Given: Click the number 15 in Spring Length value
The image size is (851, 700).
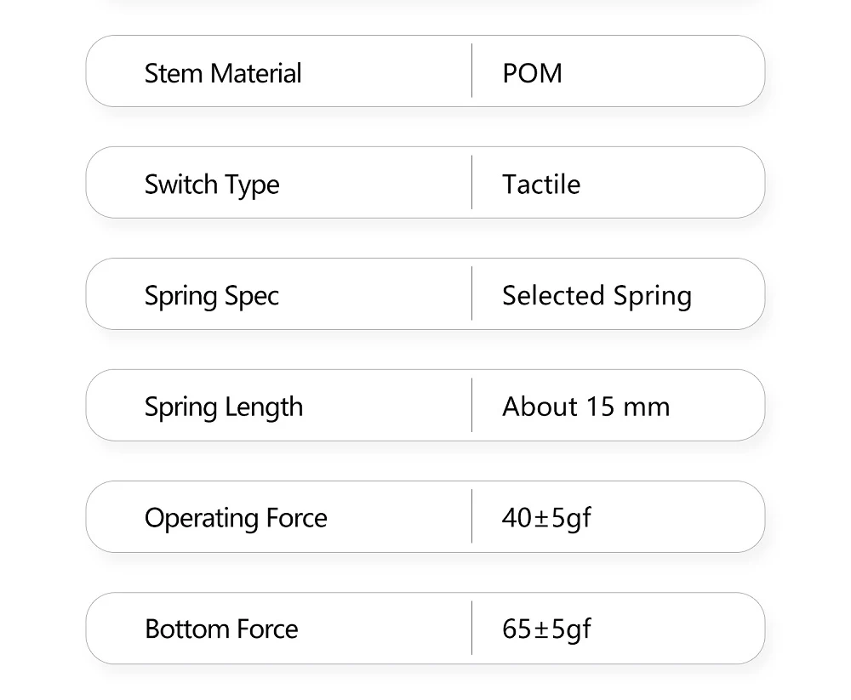Looking at the screenshot, I should click(x=600, y=407).
